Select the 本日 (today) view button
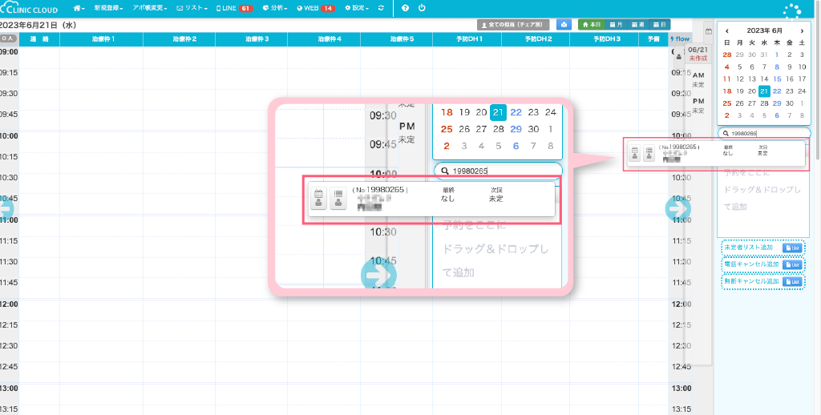821x415 pixels. coord(591,25)
